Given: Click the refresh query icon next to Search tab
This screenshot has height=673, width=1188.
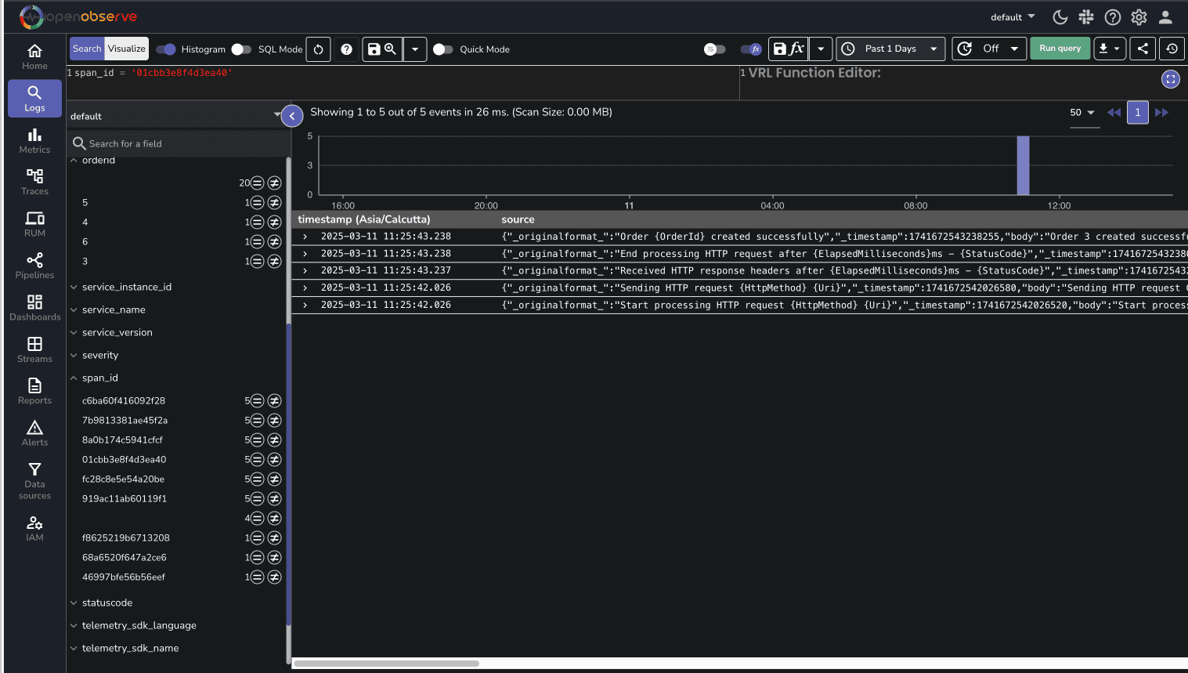Looking at the screenshot, I should point(318,48).
